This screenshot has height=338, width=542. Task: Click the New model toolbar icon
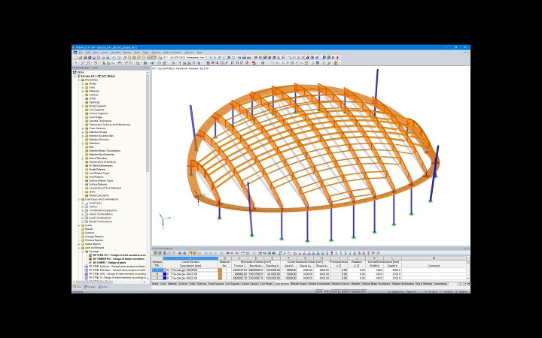point(76,58)
